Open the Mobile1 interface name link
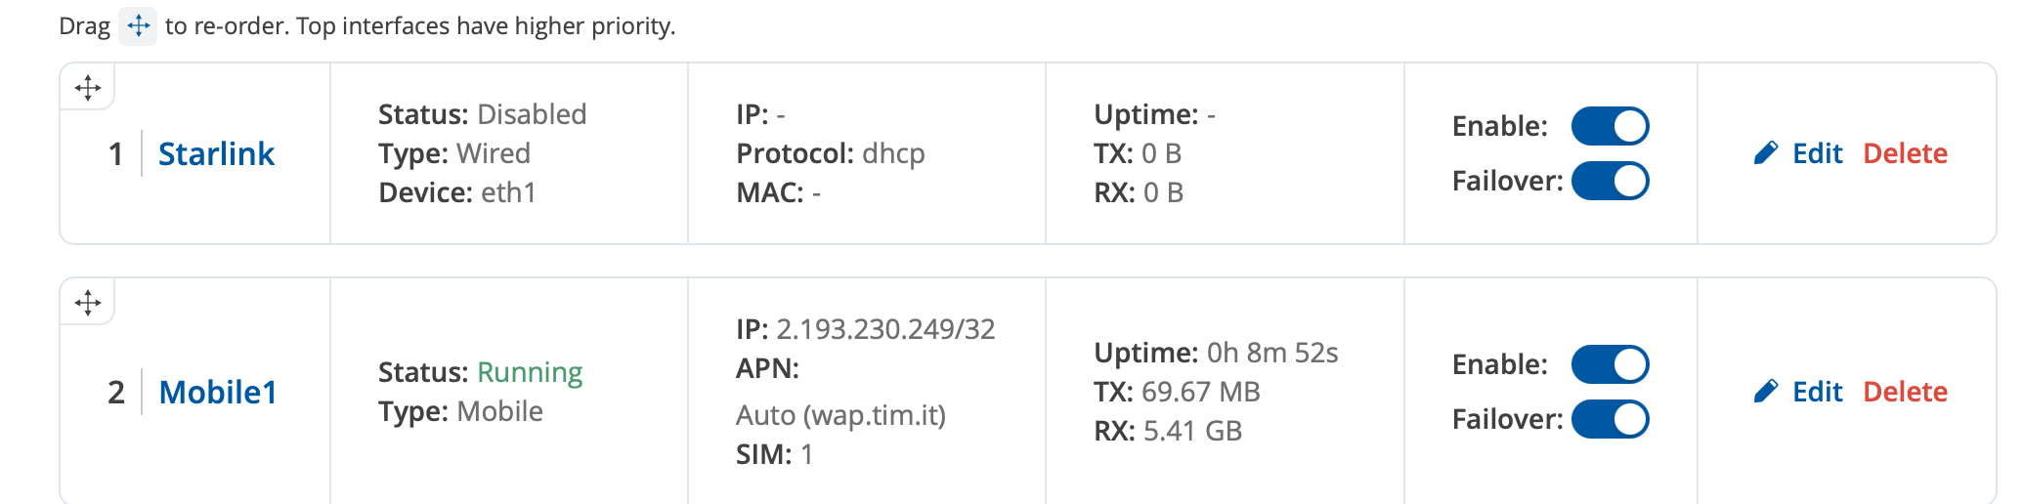 point(218,392)
